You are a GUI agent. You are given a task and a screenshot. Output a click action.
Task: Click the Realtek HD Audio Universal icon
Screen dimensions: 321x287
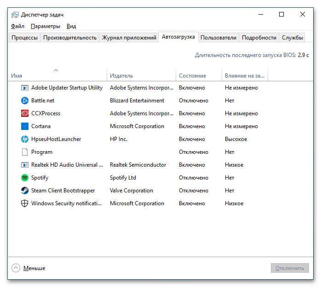click(x=25, y=165)
